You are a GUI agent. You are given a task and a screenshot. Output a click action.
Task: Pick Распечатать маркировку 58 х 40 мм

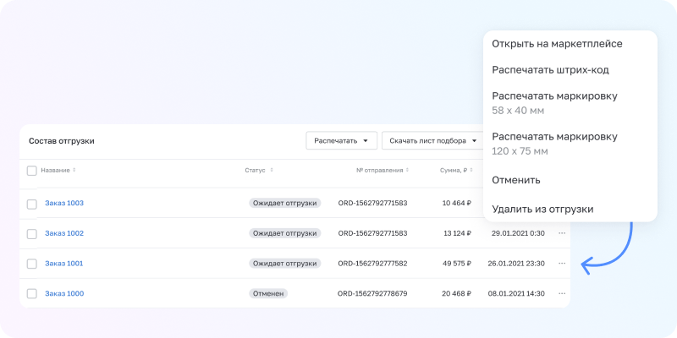point(554,102)
